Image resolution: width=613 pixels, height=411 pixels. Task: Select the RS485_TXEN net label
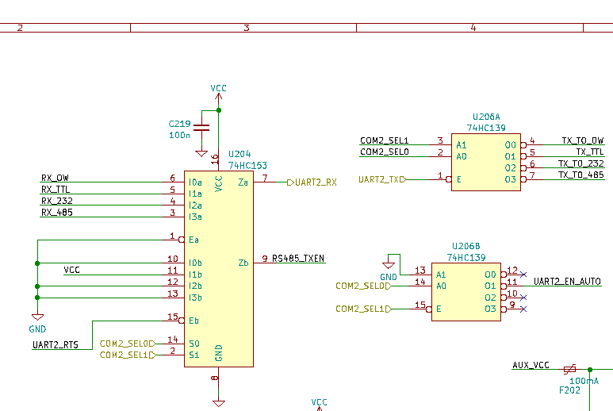(298, 259)
